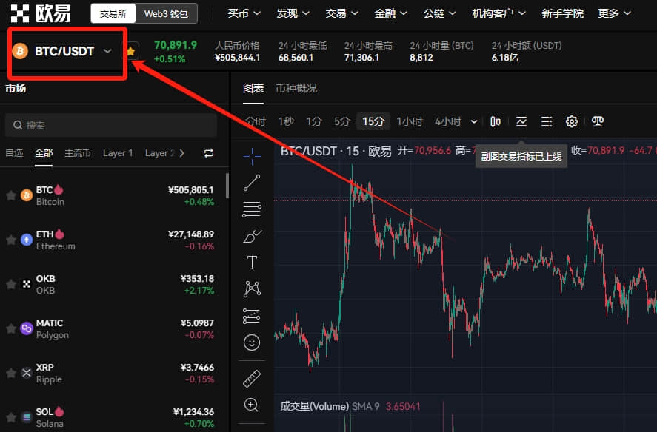
Task: Select the trend line drawing tool
Action: tap(252, 183)
